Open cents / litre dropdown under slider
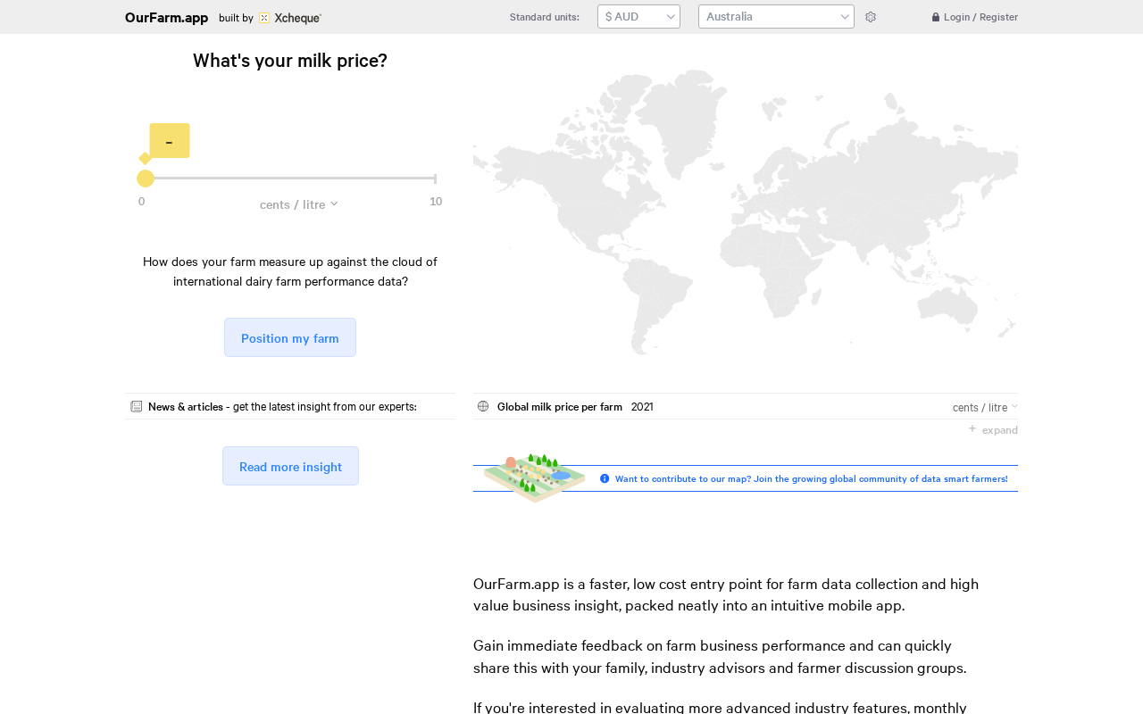This screenshot has height=714, width=1143. click(x=299, y=204)
